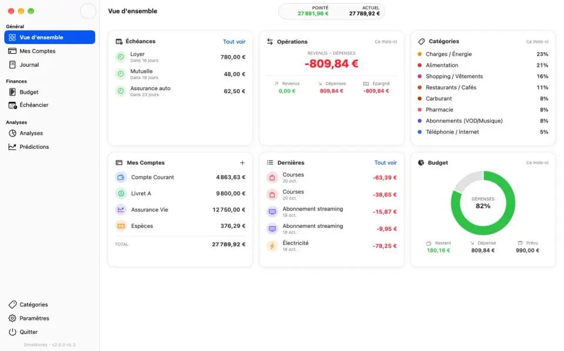Click the Opérations arrows header icon
The width and height of the screenshot is (564, 351).
270,42
